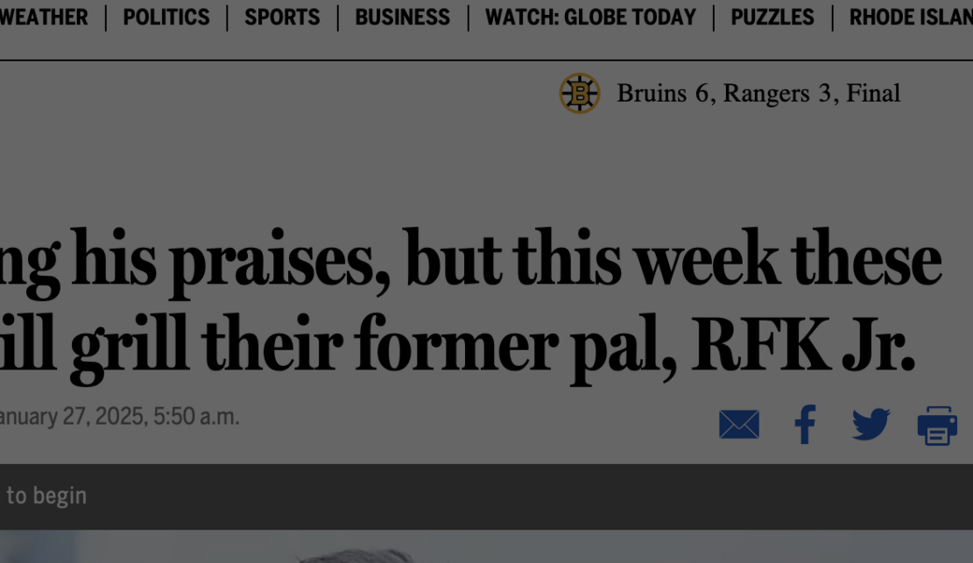Open the Bruins 6, Rangers 3 final score
The height and width of the screenshot is (563, 973).
(x=730, y=94)
